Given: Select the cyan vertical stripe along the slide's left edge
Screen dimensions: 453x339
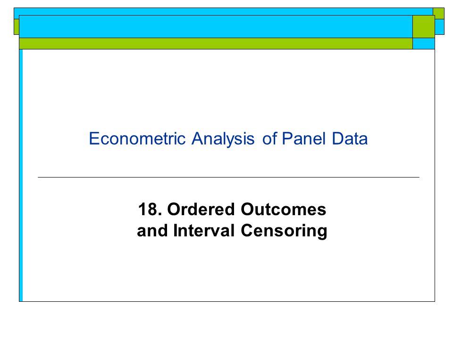Looking at the screenshot, I should click(21, 175).
